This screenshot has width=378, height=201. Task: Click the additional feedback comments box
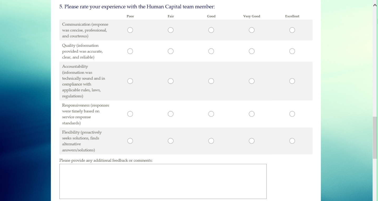pos(163,181)
